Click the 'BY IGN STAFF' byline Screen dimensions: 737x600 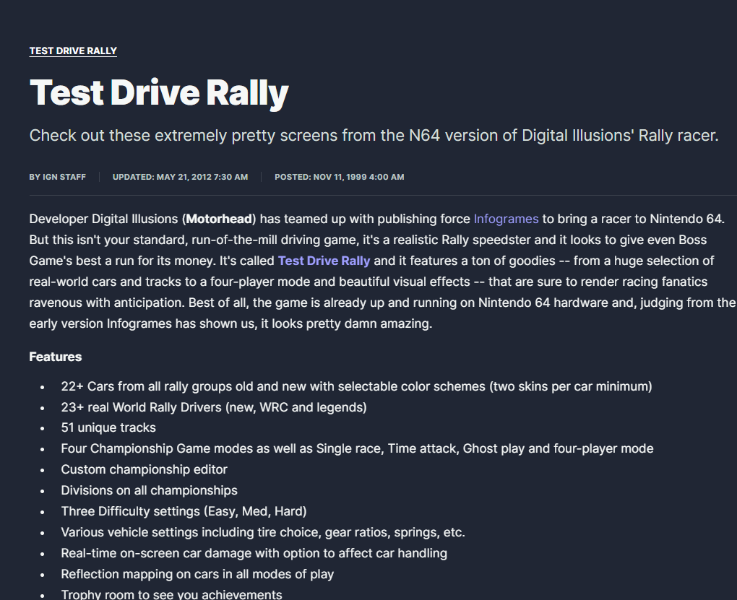point(57,177)
